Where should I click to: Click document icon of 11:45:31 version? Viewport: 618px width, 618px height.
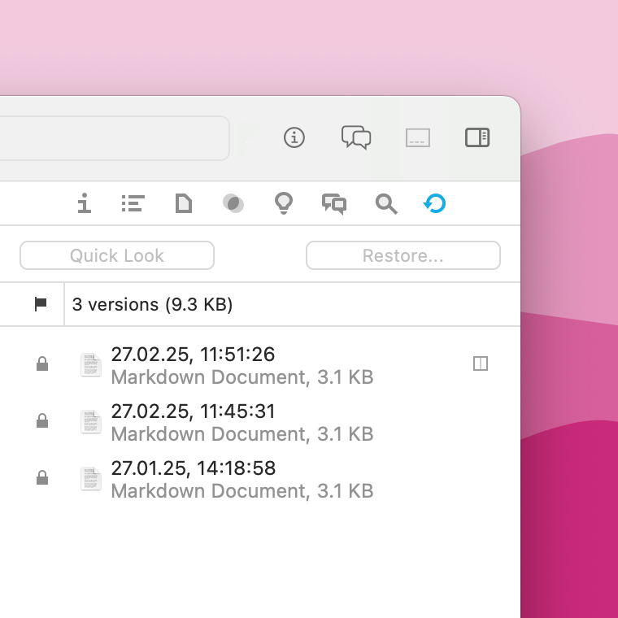[x=91, y=422]
